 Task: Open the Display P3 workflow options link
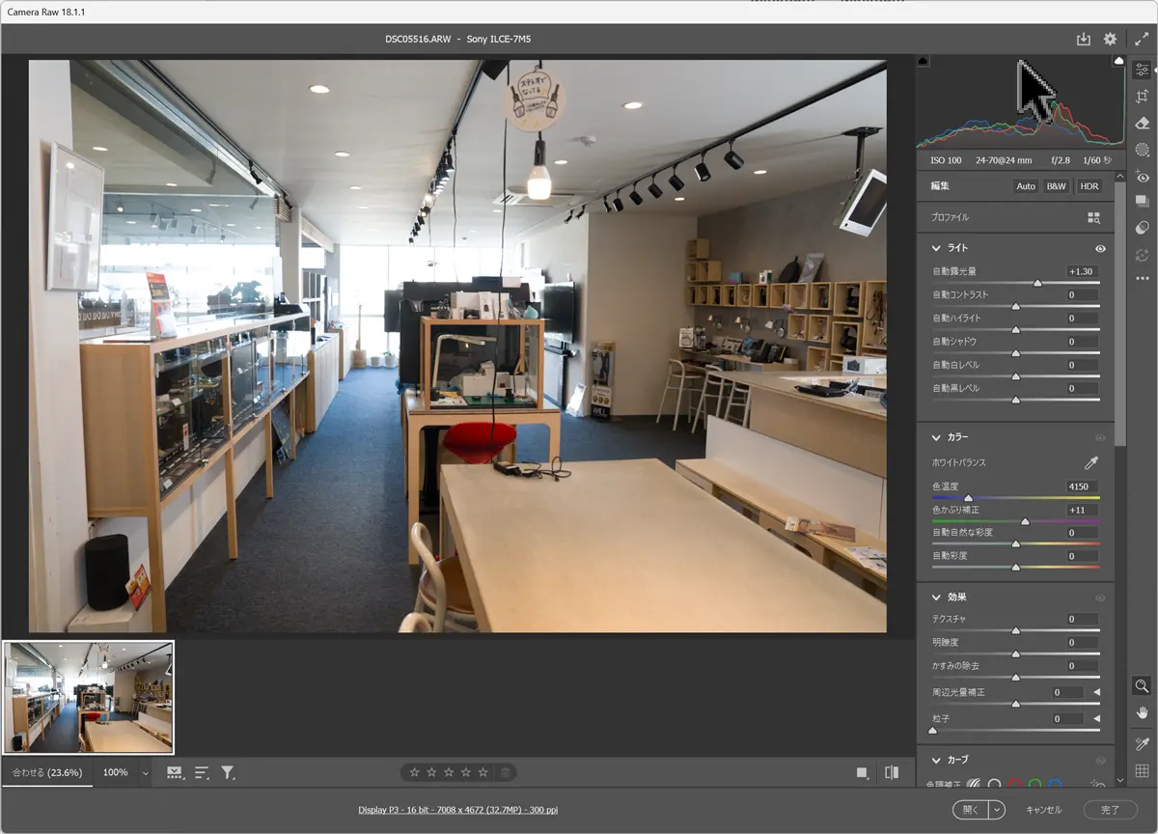click(x=457, y=810)
